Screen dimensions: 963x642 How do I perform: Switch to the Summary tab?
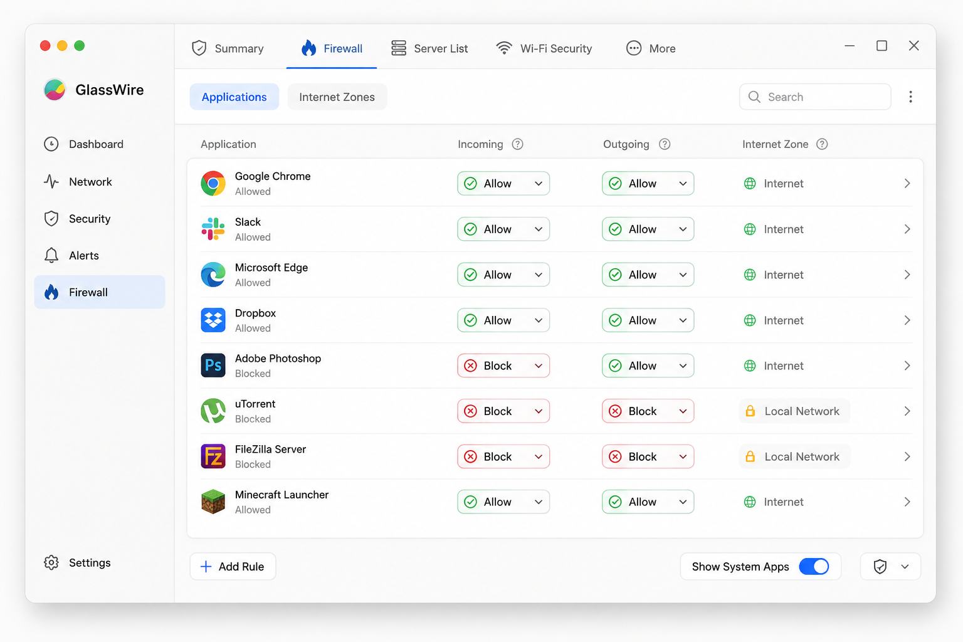pos(228,48)
